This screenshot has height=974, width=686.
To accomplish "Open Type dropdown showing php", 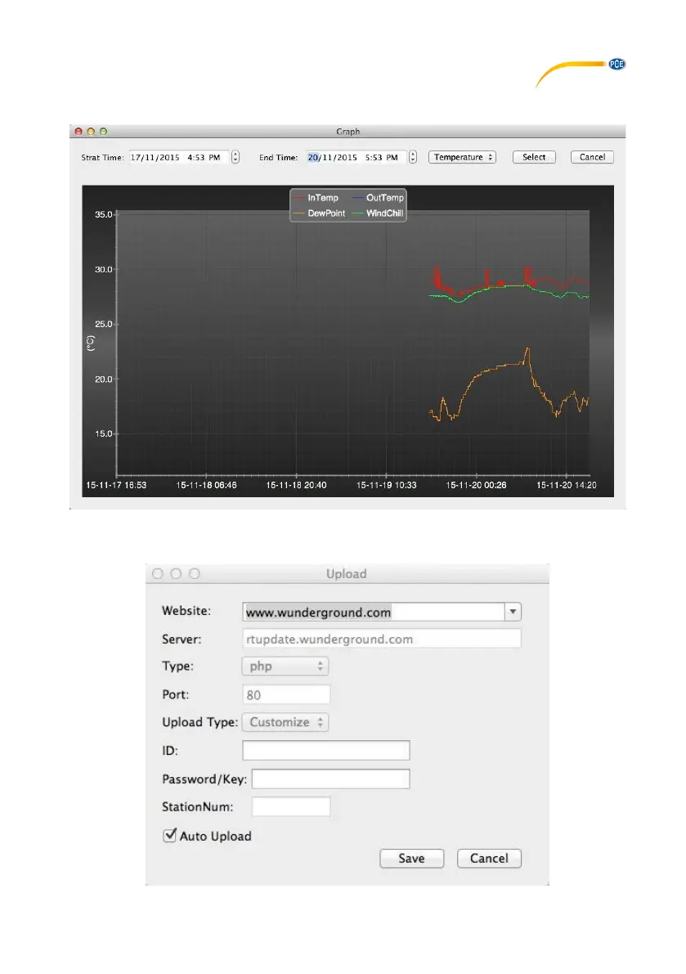I will (285, 667).
